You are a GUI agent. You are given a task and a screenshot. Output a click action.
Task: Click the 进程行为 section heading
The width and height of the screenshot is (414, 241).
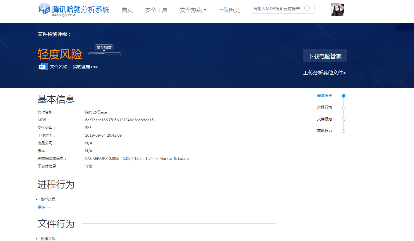[56, 185]
